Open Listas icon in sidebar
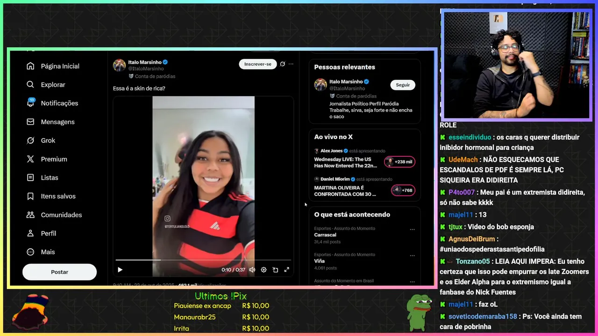Viewport: 598px width, 336px height. tap(30, 178)
